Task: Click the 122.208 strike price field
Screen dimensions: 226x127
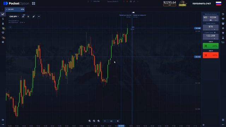Action: (210, 36)
